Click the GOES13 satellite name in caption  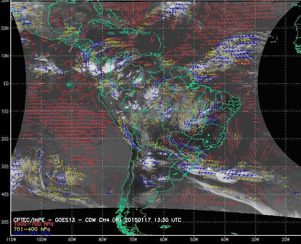(x=65, y=220)
